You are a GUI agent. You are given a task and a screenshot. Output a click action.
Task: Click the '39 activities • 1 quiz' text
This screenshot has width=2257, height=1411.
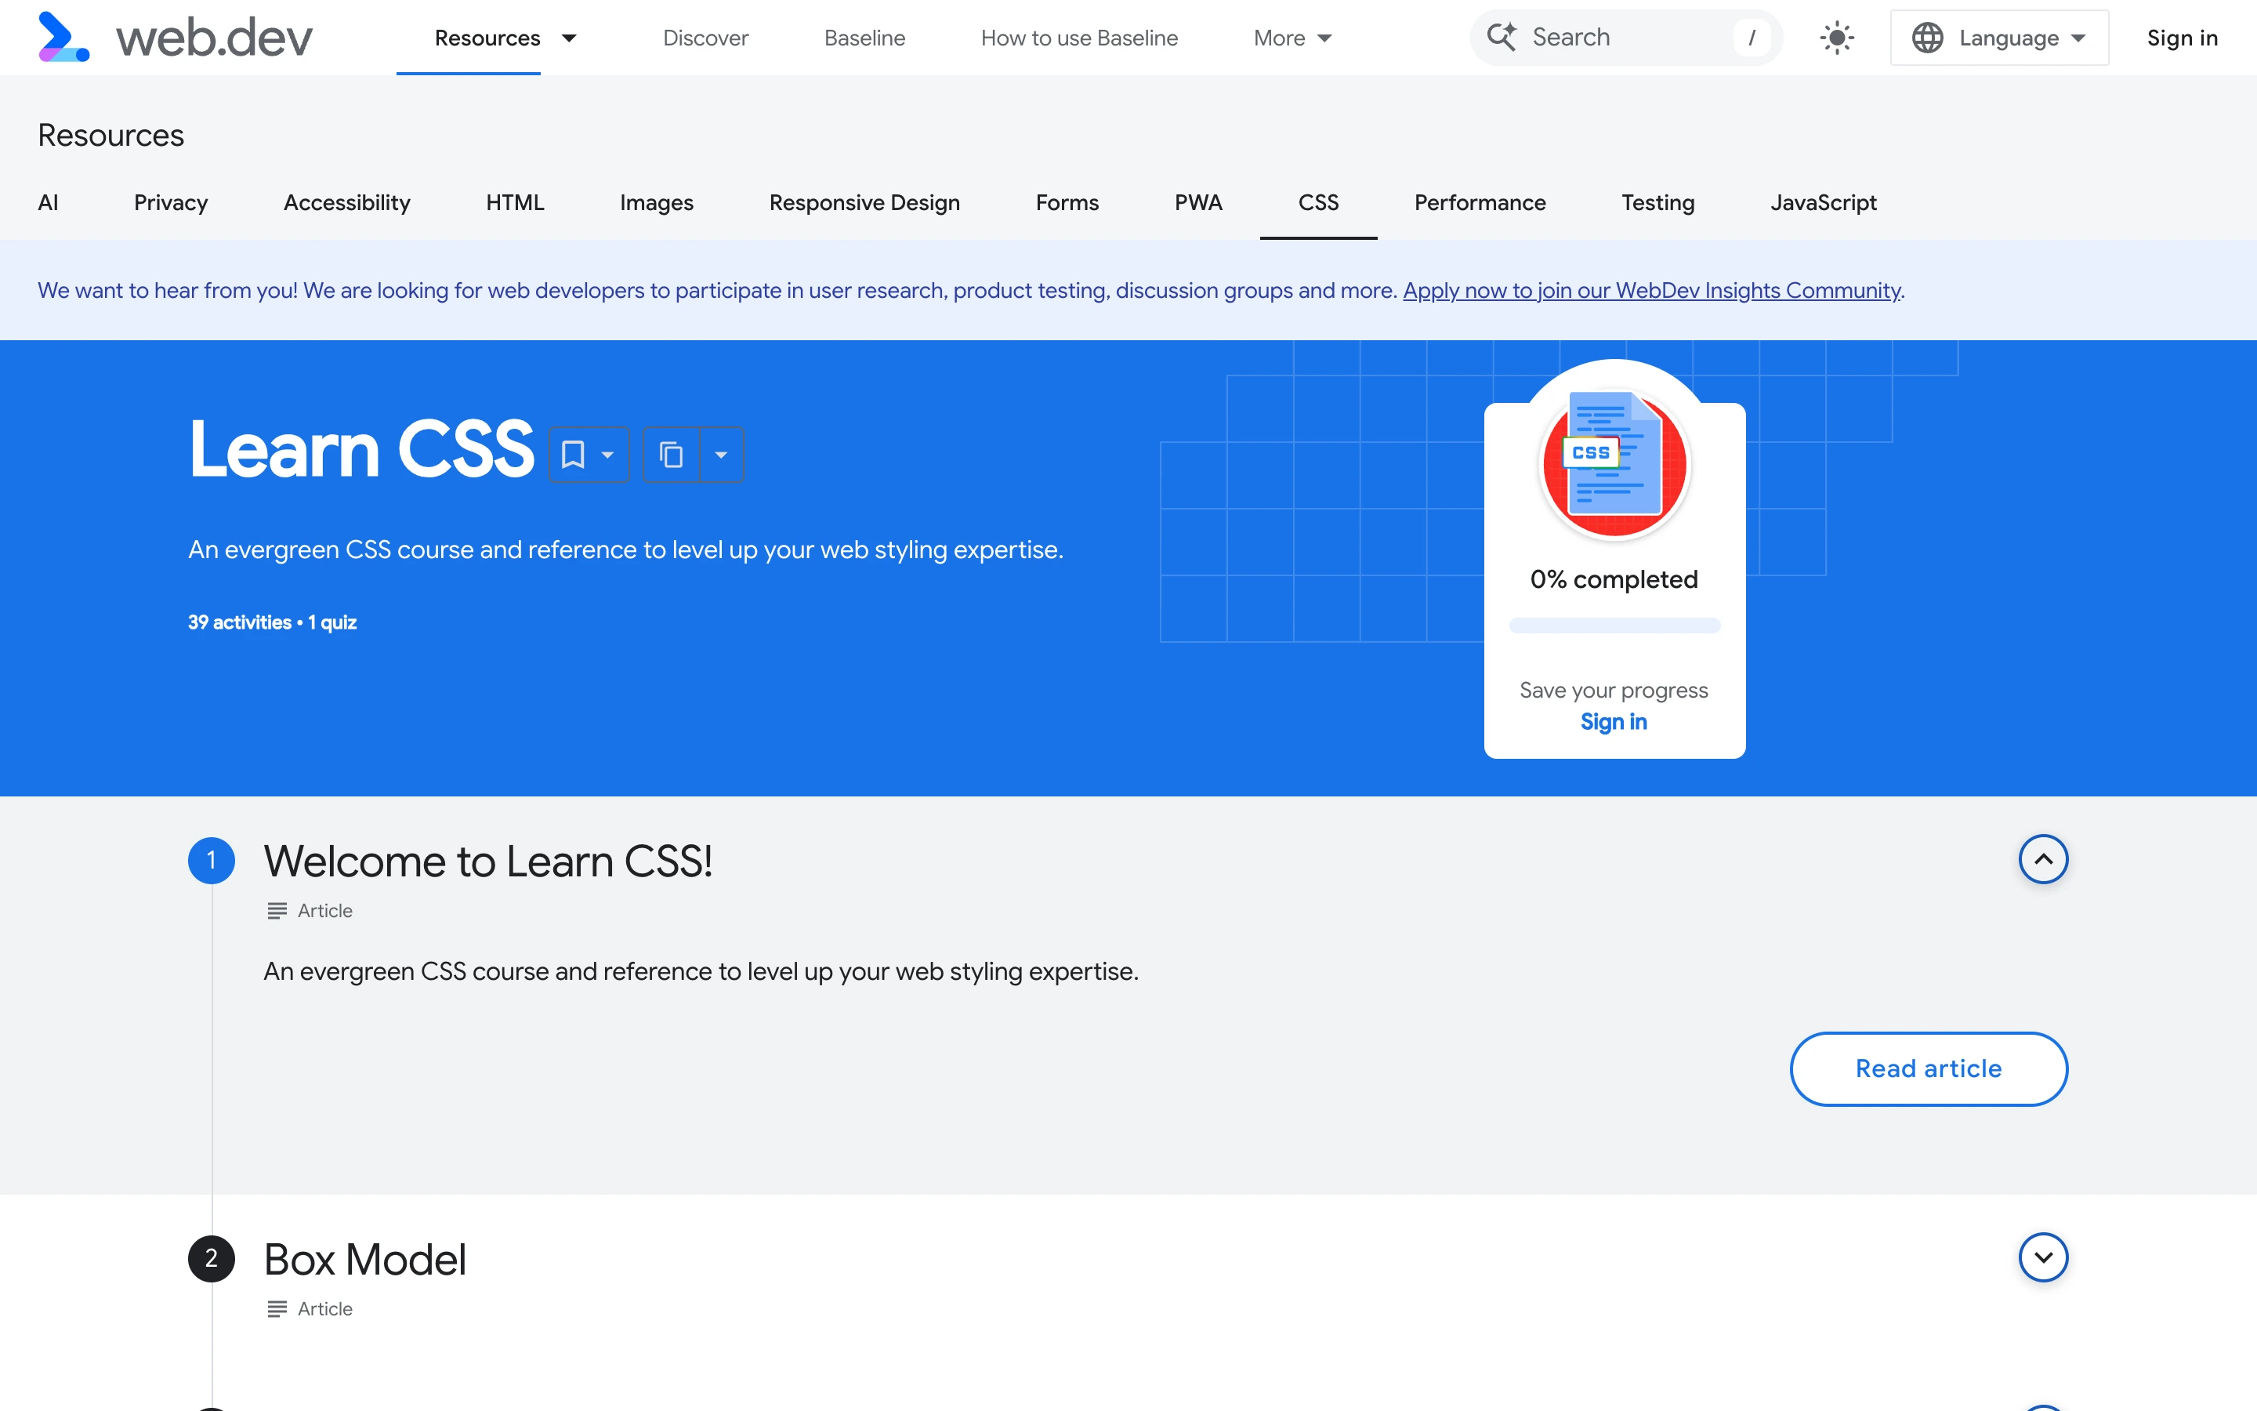(273, 622)
